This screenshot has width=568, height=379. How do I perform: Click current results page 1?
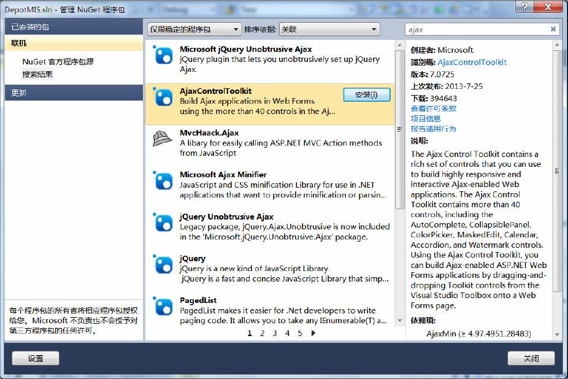click(x=250, y=333)
